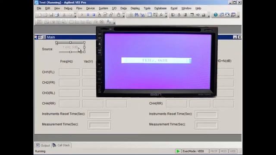The image size is (276, 155).
Task: Click the Open file toolbar icon
Action: point(45,15)
